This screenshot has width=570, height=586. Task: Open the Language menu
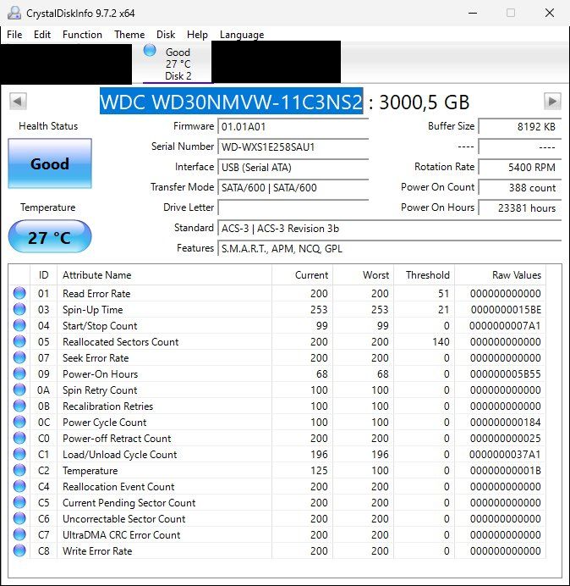(x=242, y=35)
